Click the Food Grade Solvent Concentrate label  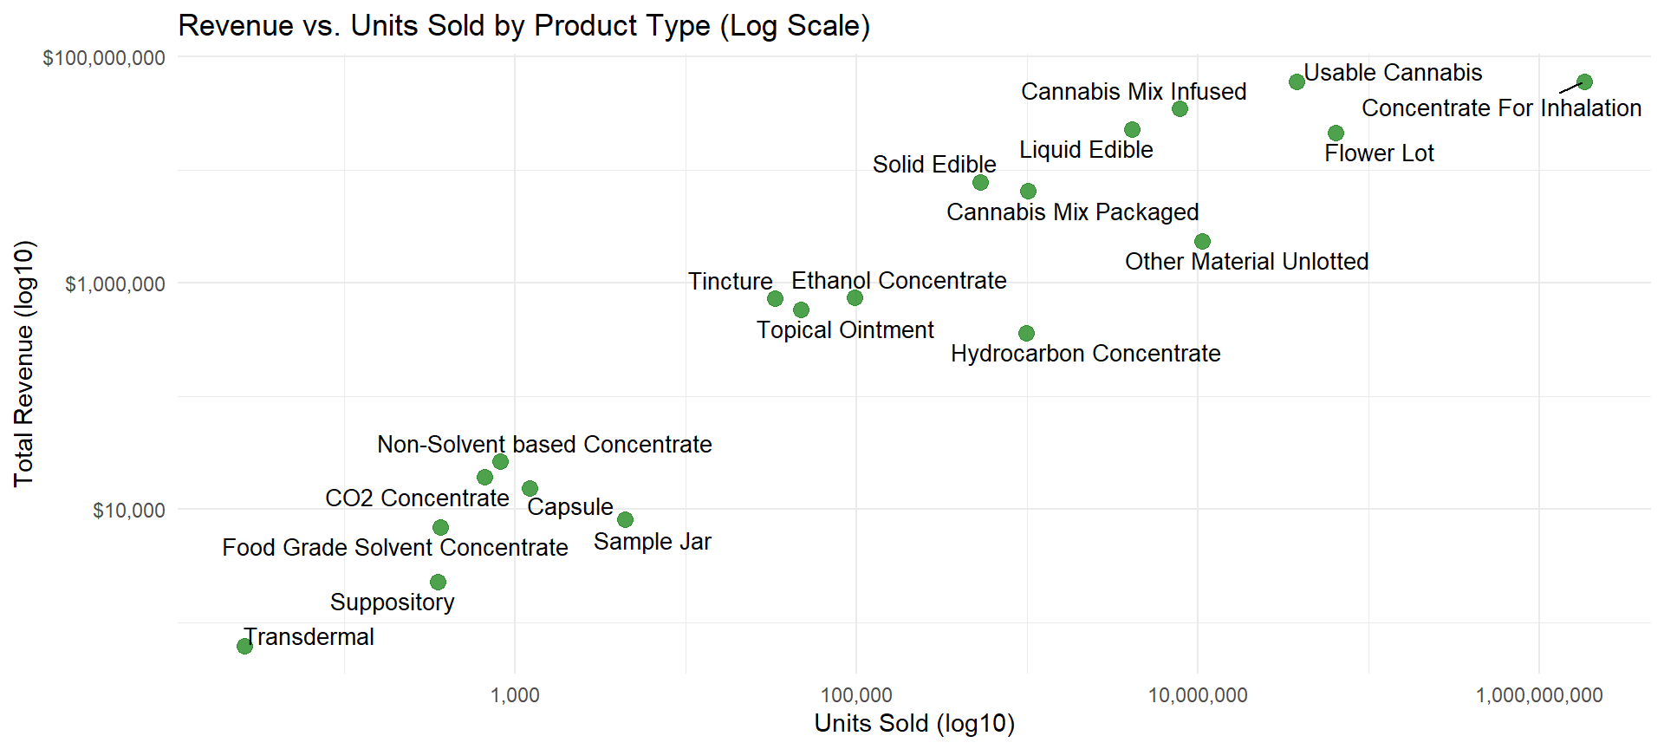[x=394, y=548]
